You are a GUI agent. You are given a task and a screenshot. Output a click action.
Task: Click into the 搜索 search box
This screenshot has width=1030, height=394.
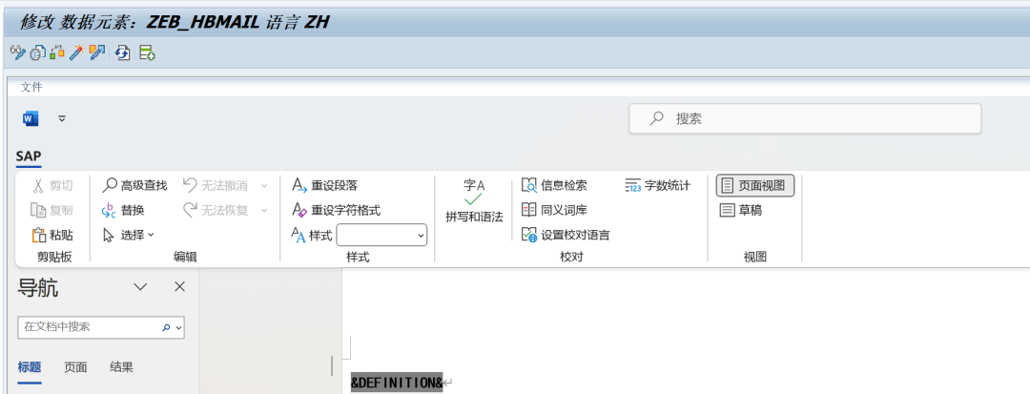click(805, 119)
